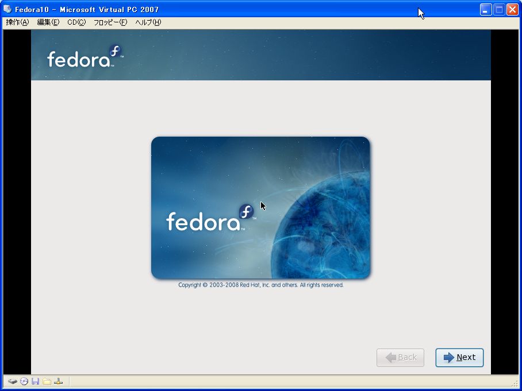Click the shared folder status icon
The image size is (522, 391).
(x=47, y=381)
